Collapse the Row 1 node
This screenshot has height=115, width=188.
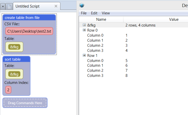coord(84,55)
